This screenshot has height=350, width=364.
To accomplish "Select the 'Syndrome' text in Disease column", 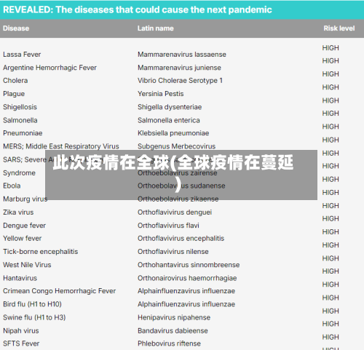I will click(x=19, y=173).
